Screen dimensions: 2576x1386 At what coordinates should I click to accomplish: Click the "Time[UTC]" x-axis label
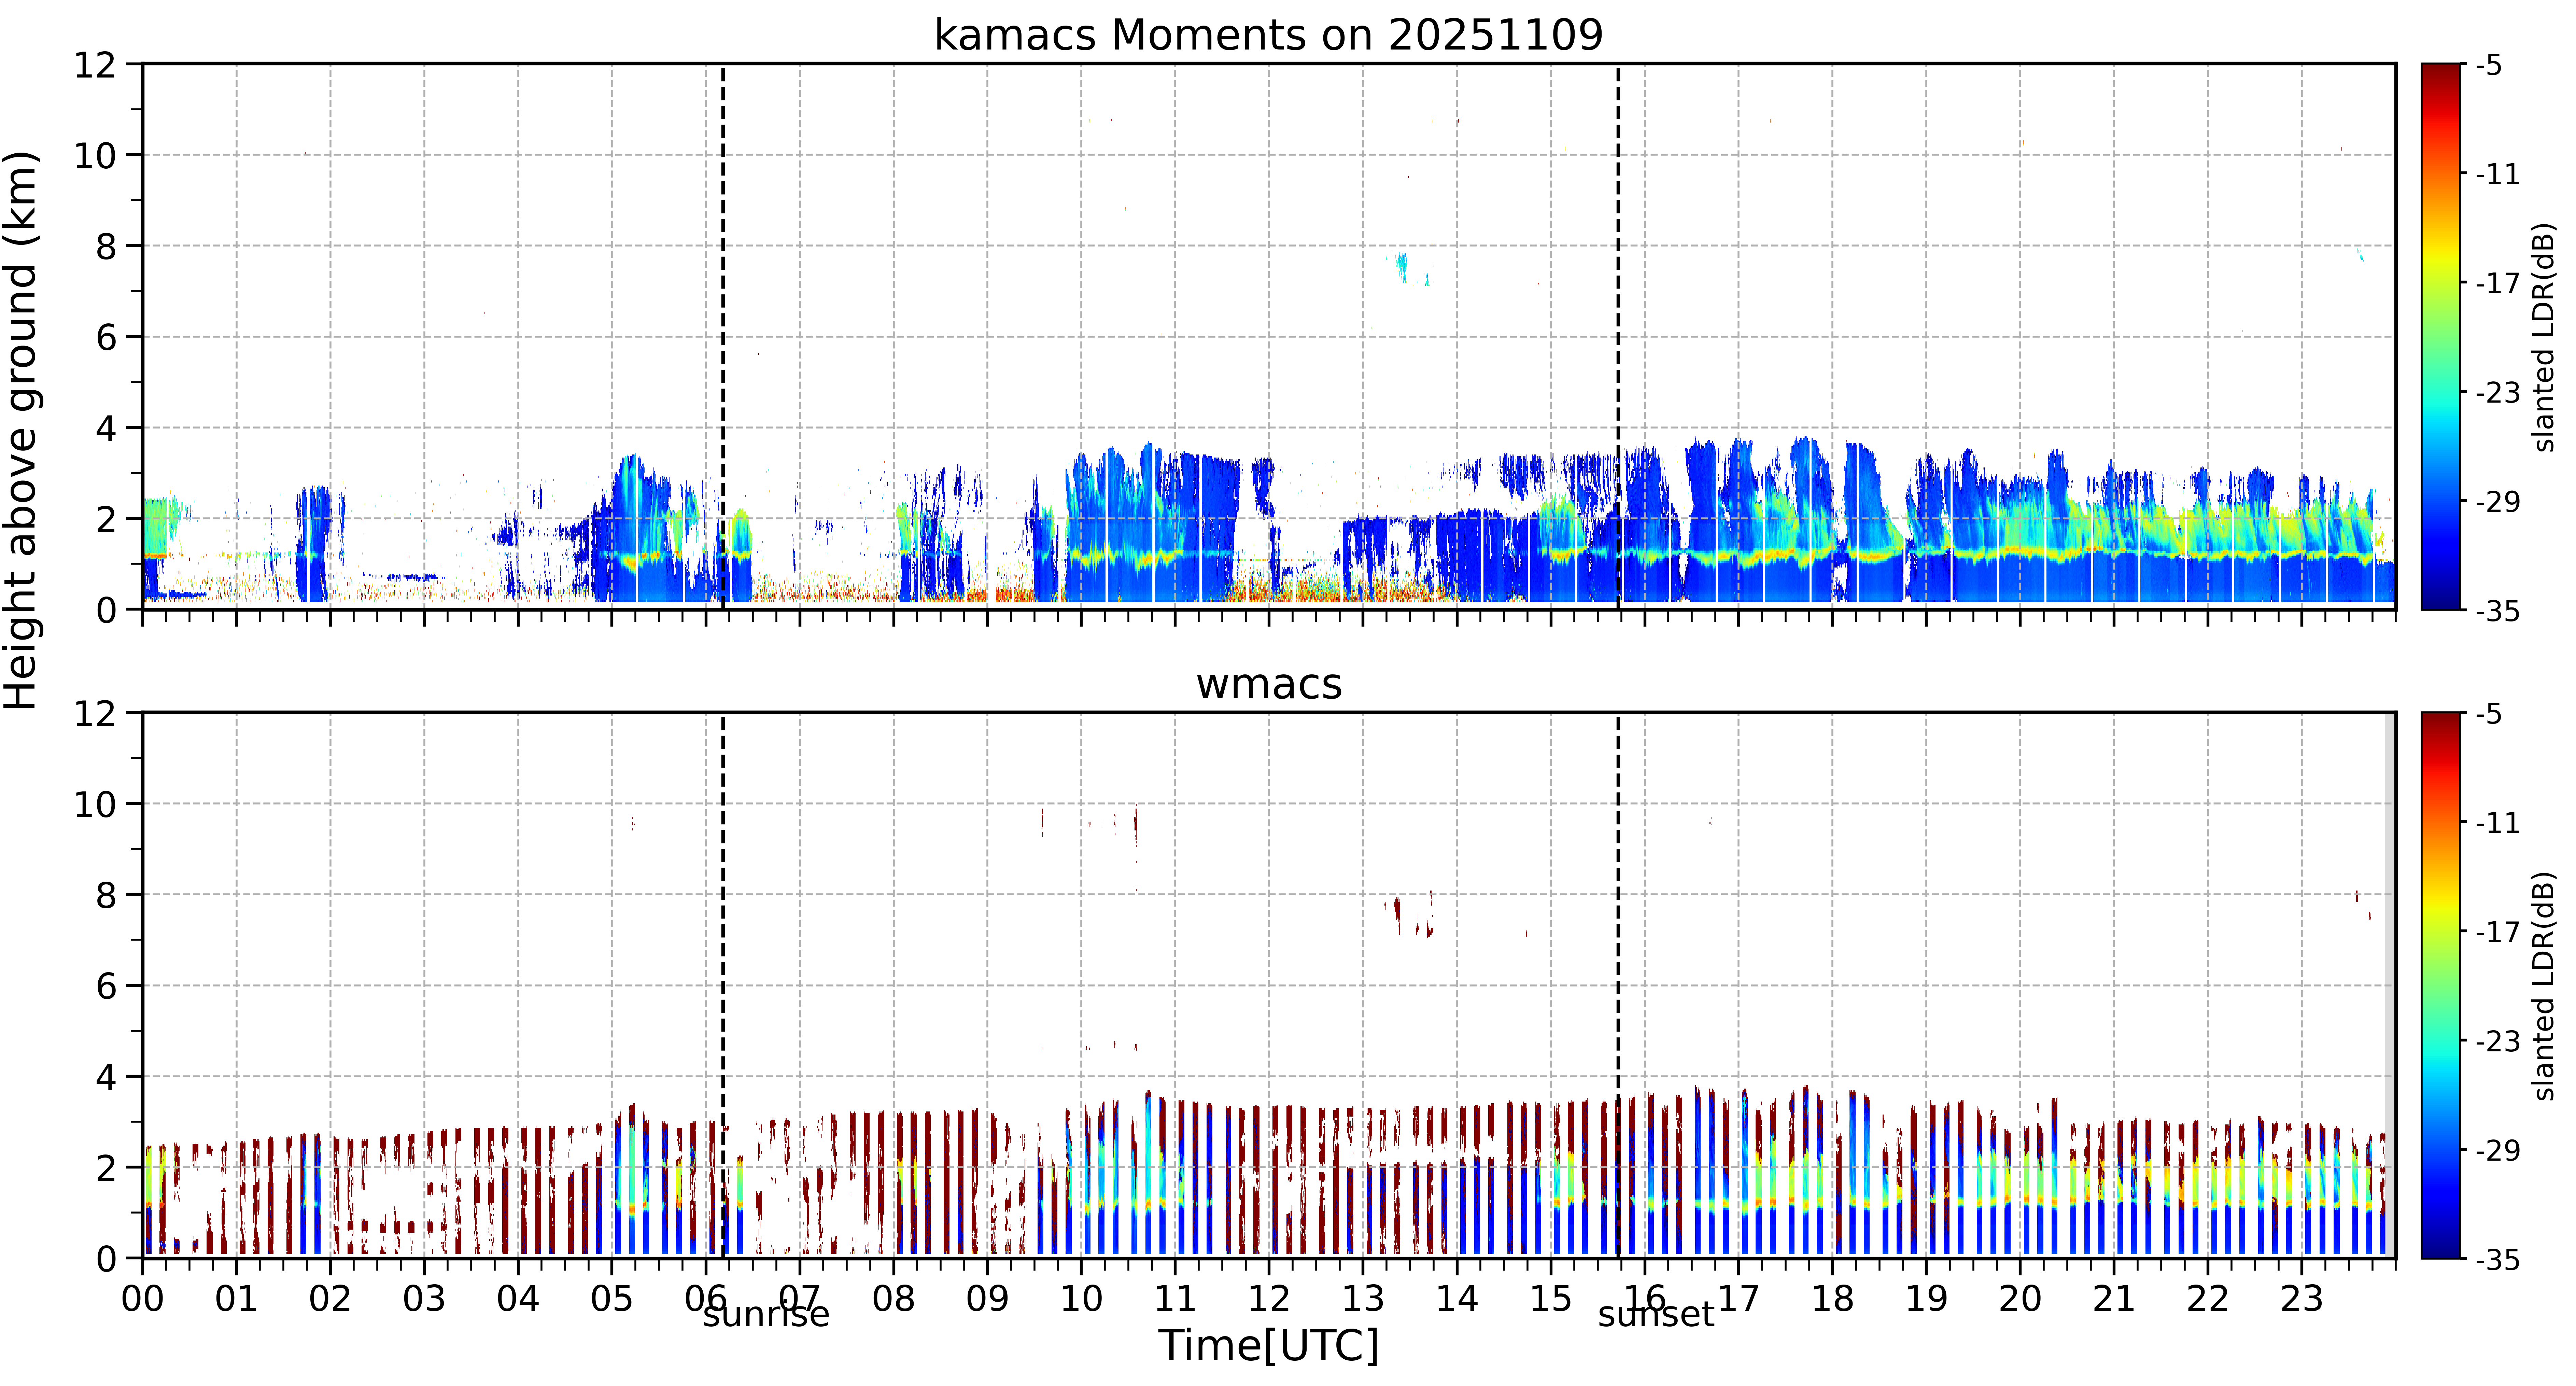point(1268,1346)
